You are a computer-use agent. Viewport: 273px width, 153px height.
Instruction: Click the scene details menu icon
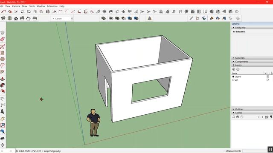click(271, 117)
